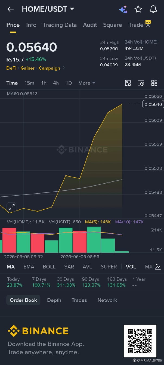Image resolution: width=164 pixels, height=365 pixels.
Task: Tap the QR code image
Action: (x=140, y=341)
